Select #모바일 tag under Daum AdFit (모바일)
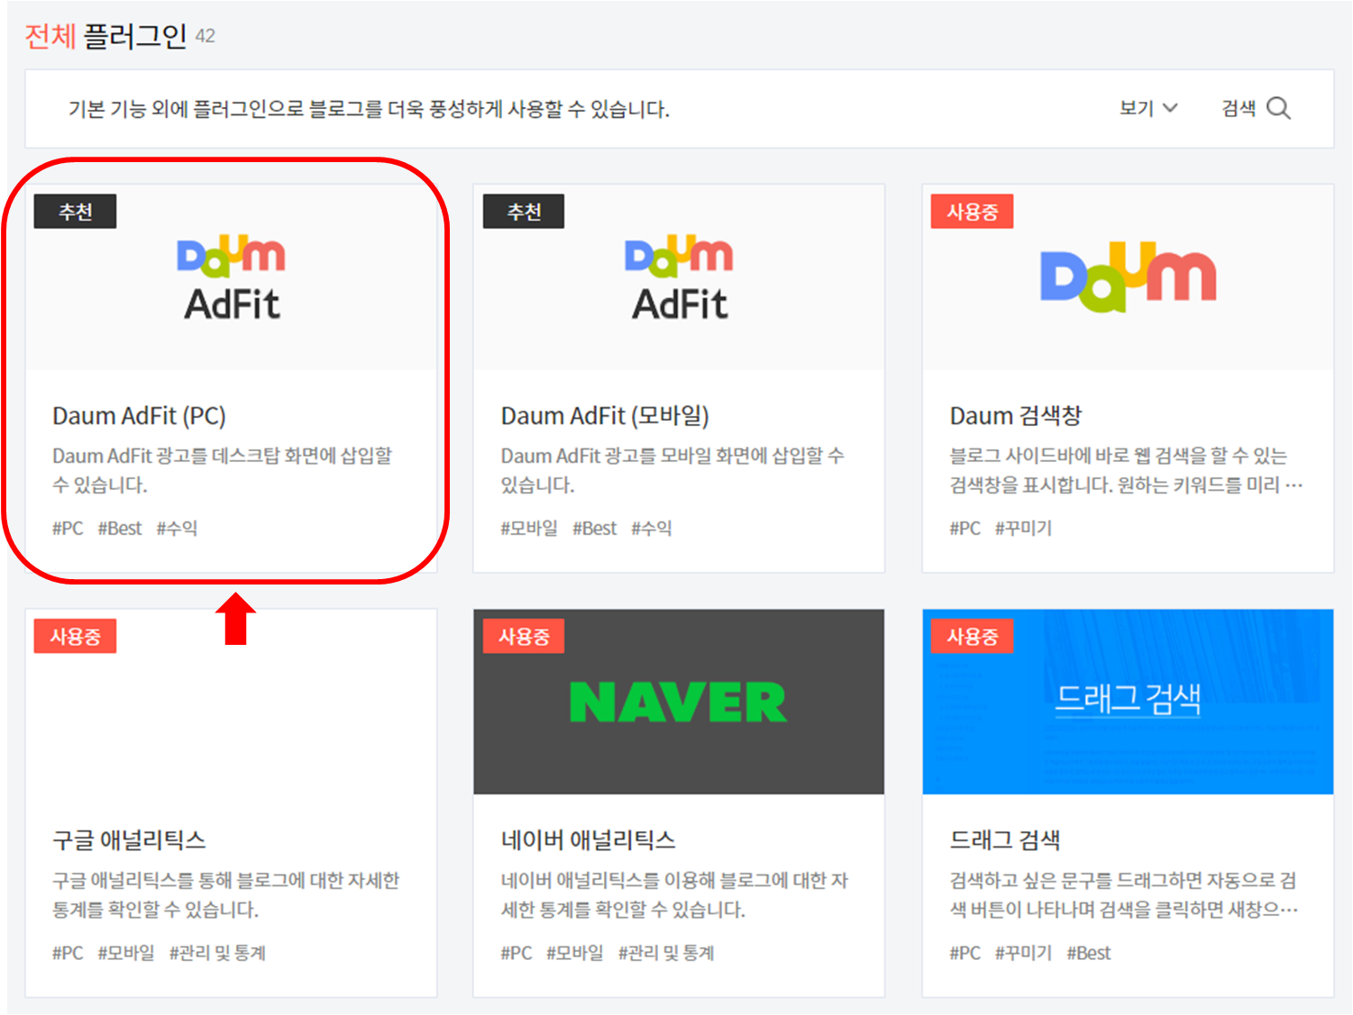 (529, 529)
